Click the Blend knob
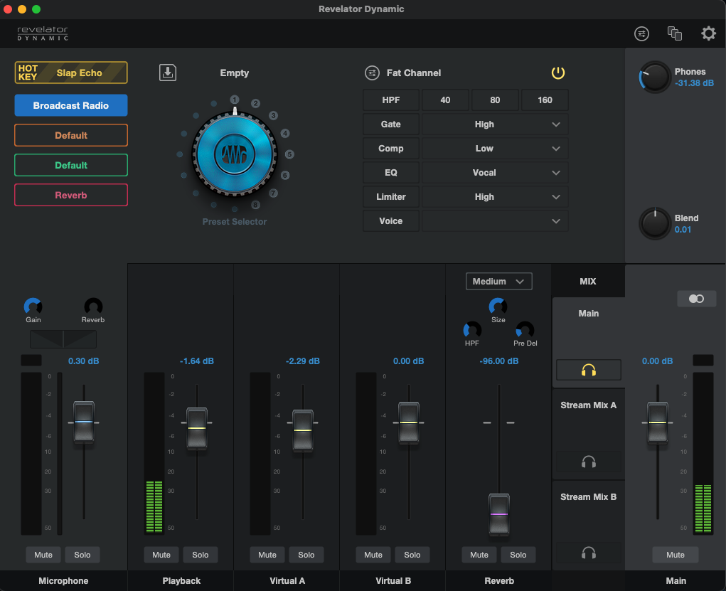This screenshot has height=591, width=726. (x=655, y=223)
